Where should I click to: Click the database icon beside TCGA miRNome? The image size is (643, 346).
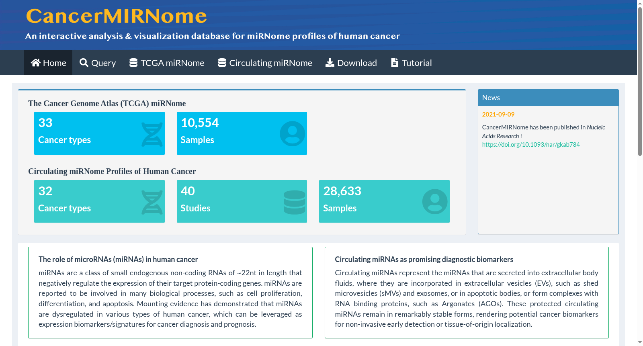click(x=133, y=63)
